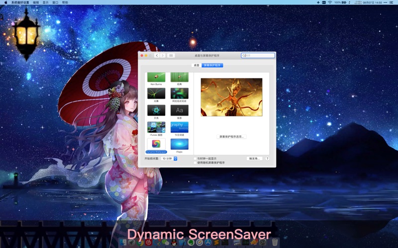The image size is (398, 248).
Task: Open Launchpad rocket icon in Dock
Action: coord(131,243)
